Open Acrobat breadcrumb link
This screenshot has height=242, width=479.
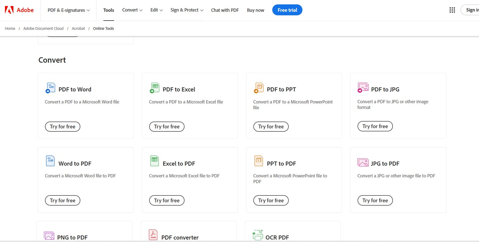click(78, 28)
